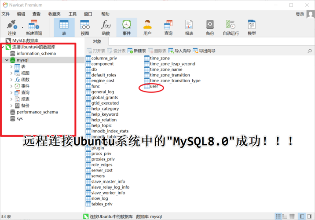Open the 编辑 (Edit) menu
The width and height of the screenshot is (315, 220).
(21, 14)
